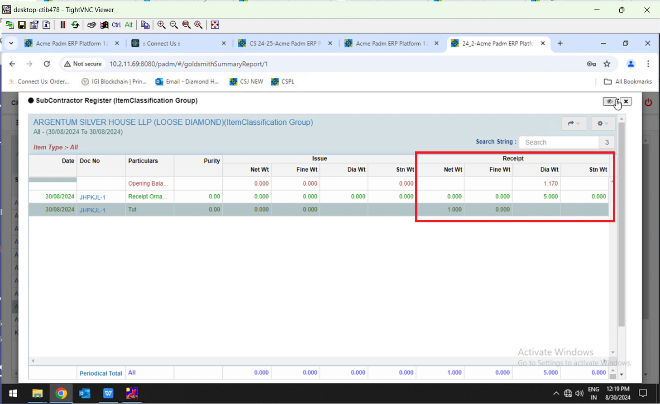This screenshot has width=660, height=404.
Task: Click Receipt Dia Wt value 1.170
Action: click(x=550, y=183)
